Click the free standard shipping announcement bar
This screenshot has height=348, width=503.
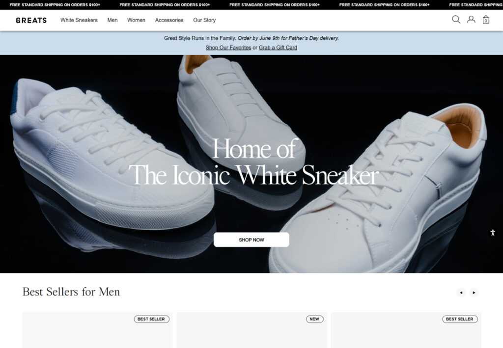point(251,5)
